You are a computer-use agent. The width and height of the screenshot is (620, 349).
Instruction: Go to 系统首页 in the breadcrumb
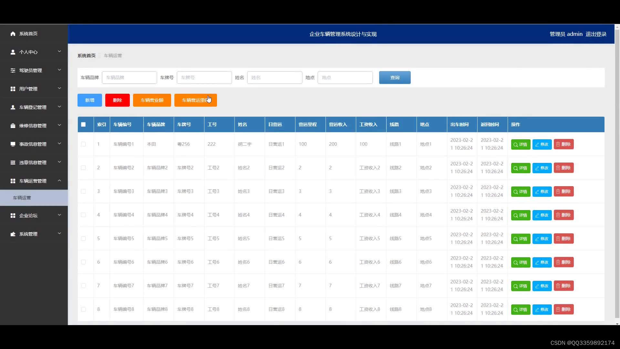(87, 56)
